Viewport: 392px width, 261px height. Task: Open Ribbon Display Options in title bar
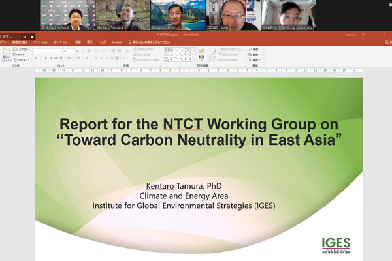tap(363, 35)
